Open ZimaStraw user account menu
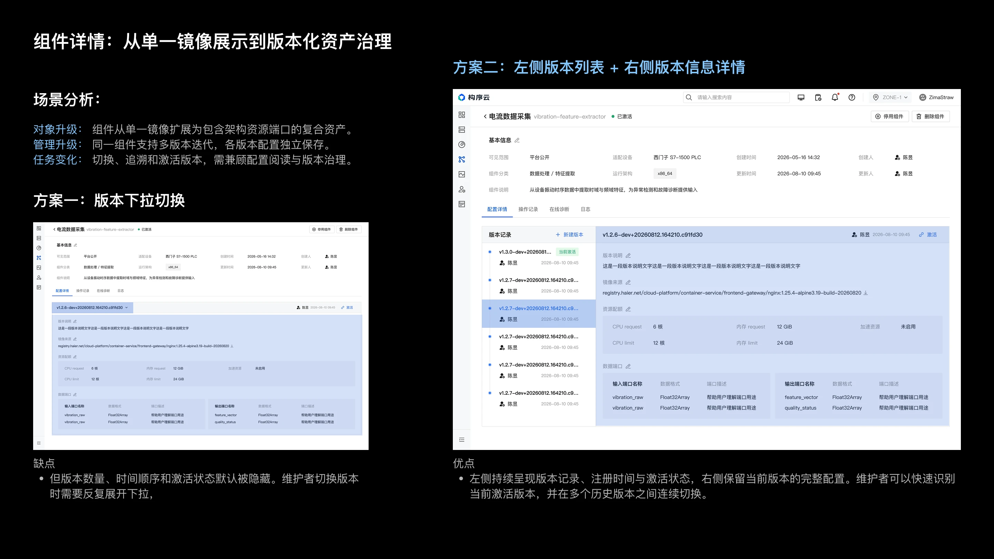Image resolution: width=994 pixels, height=559 pixels. pyautogui.click(x=936, y=97)
